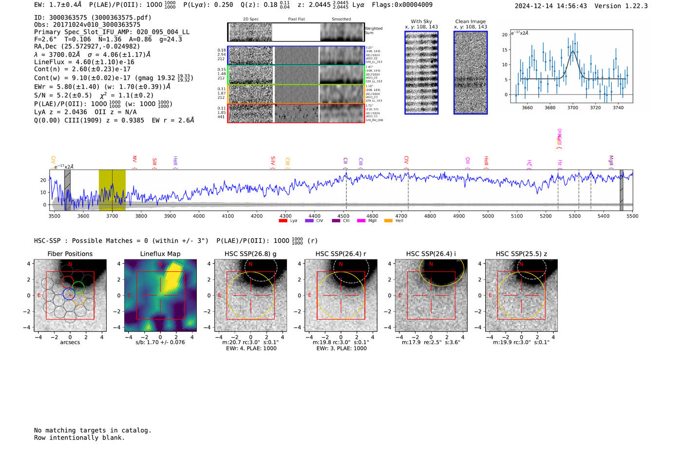Viewport: 682px width, 464px height.
Task: Click the red fiber circle in Fiber Positions
Action: coord(67,282)
